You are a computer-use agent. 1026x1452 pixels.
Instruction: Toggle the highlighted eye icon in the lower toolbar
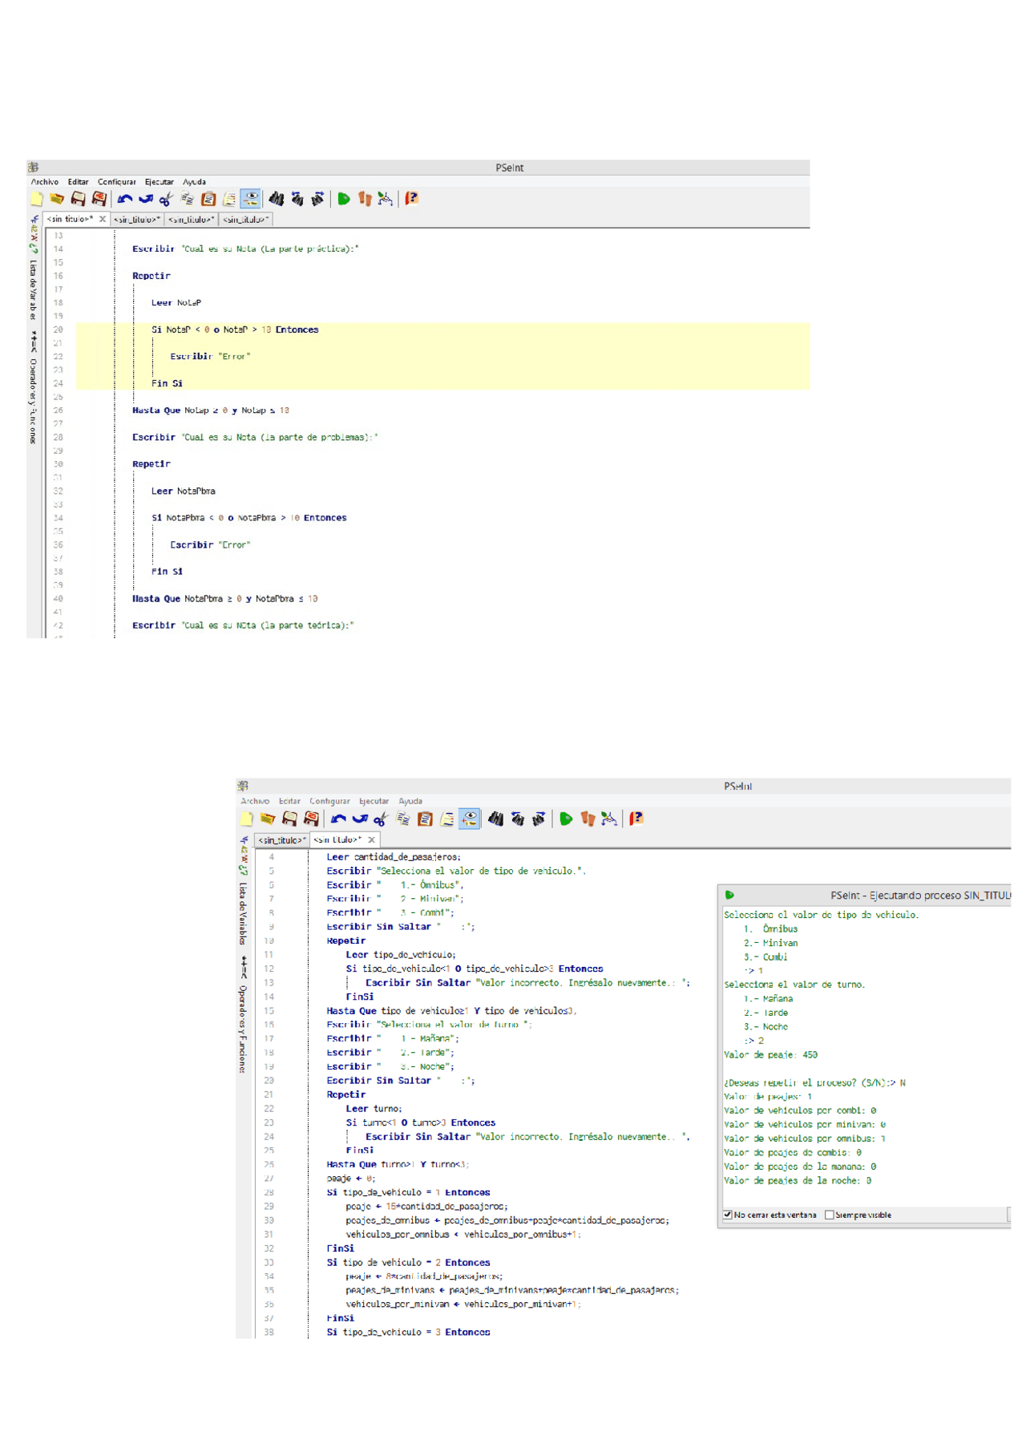click(x=470, y=819)
